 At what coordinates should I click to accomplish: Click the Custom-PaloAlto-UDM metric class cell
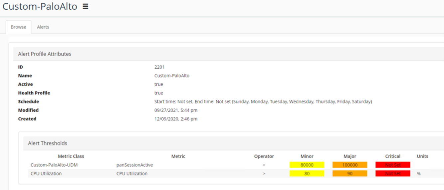(54, 165)
